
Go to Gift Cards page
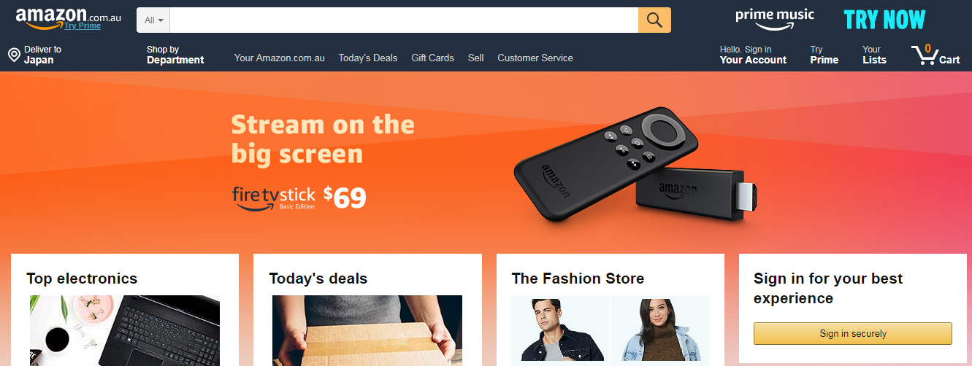tap(432, 58)
